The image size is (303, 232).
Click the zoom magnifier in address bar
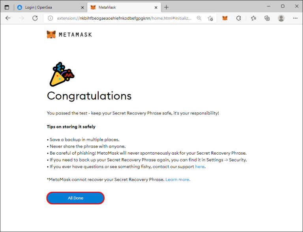coord(199,18)
